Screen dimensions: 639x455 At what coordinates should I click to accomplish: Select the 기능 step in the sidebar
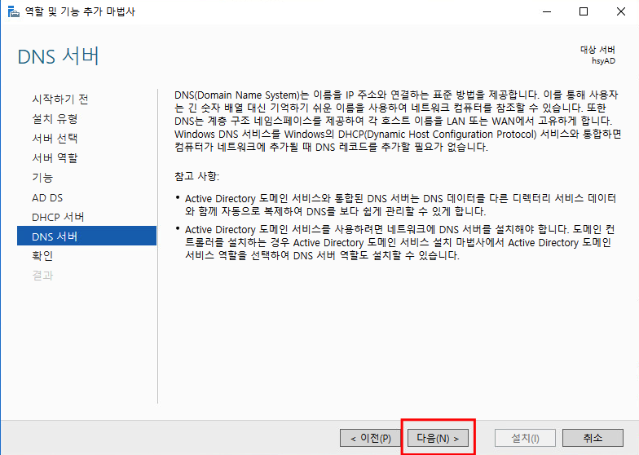click(42, 178)
